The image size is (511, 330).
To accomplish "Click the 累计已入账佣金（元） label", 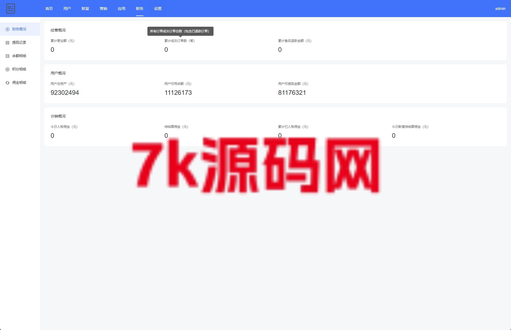I will tap(293, 127).
